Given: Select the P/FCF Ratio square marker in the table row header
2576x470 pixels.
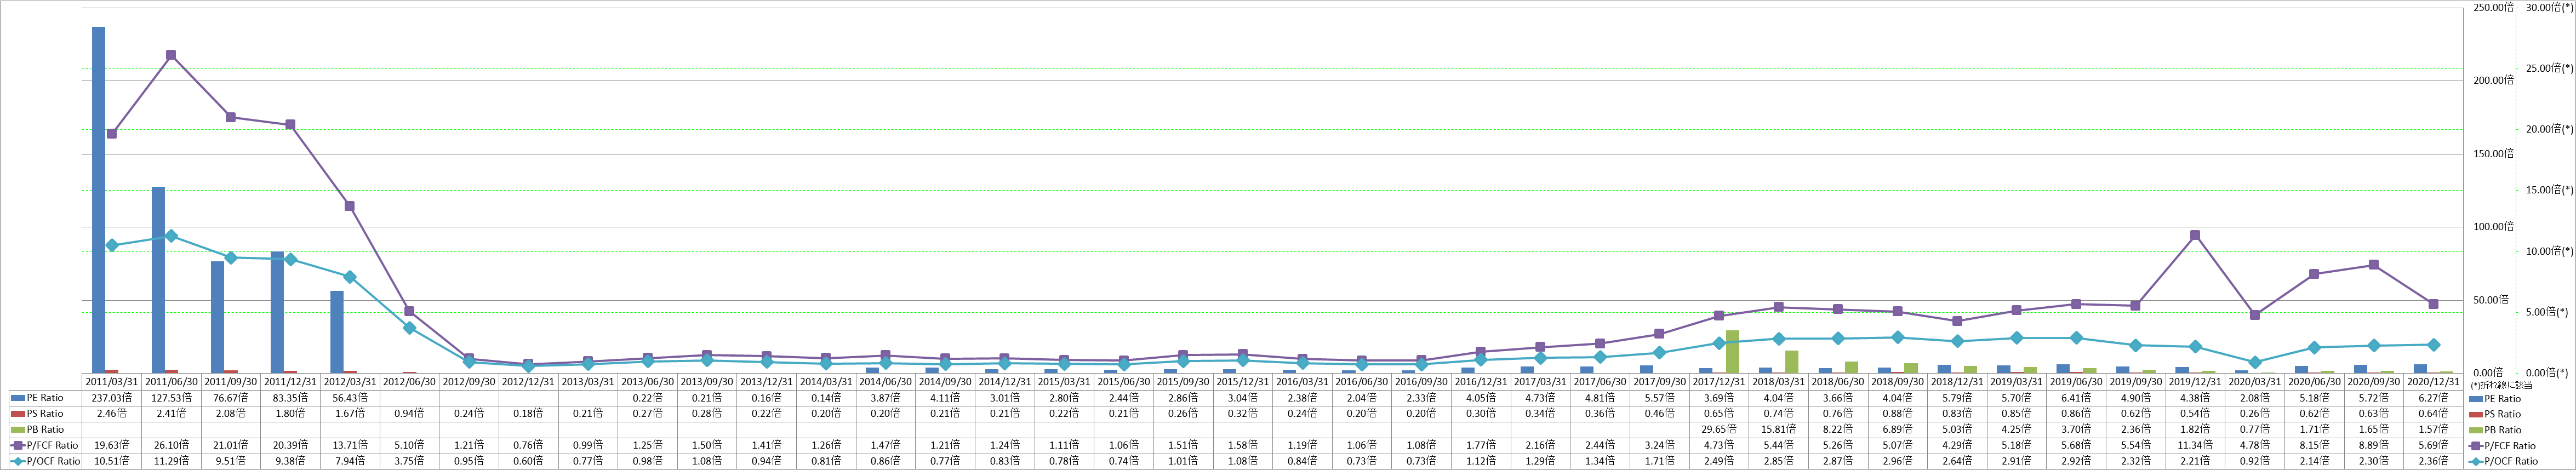Looking at the screenshot, I should coord(18,446).
